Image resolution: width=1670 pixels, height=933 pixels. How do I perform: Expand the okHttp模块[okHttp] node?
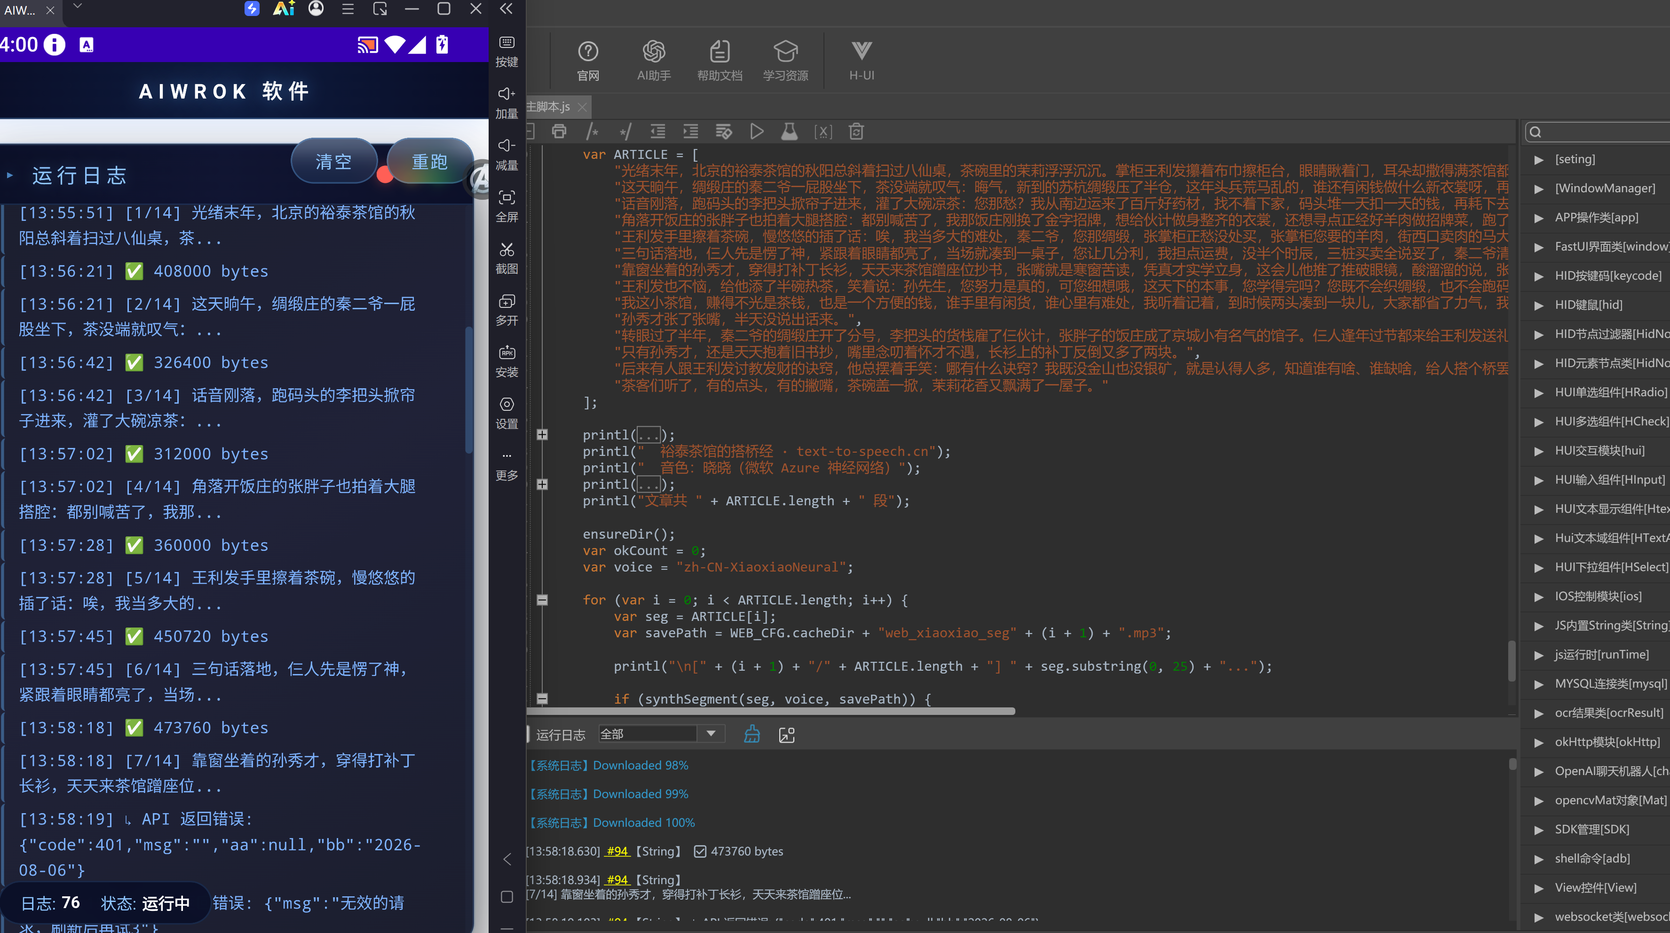pos(1538,743)
